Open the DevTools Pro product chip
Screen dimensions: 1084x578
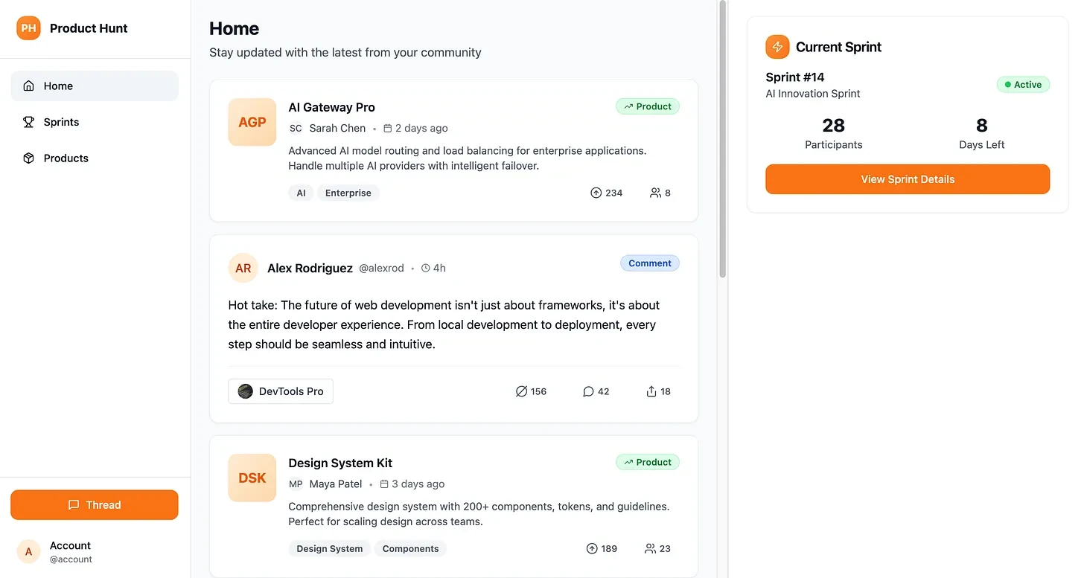pyautogui.click(x=281, y=391)
